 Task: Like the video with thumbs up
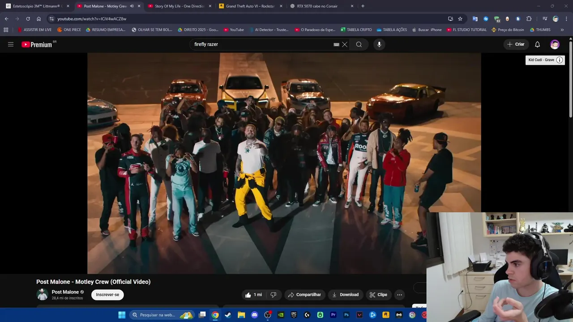point(253,295)
